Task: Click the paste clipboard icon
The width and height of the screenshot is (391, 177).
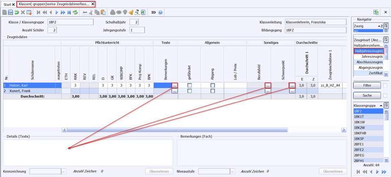Action: [x=102, y=12]
